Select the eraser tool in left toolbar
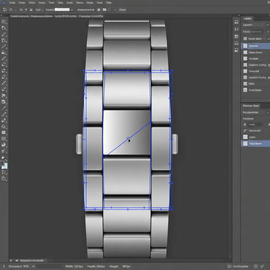The width and height of the screenshot is (270, 270). pos(4,64)
